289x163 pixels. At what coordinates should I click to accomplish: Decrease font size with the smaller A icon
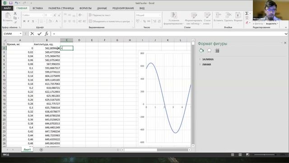click(x=59, y=15)
